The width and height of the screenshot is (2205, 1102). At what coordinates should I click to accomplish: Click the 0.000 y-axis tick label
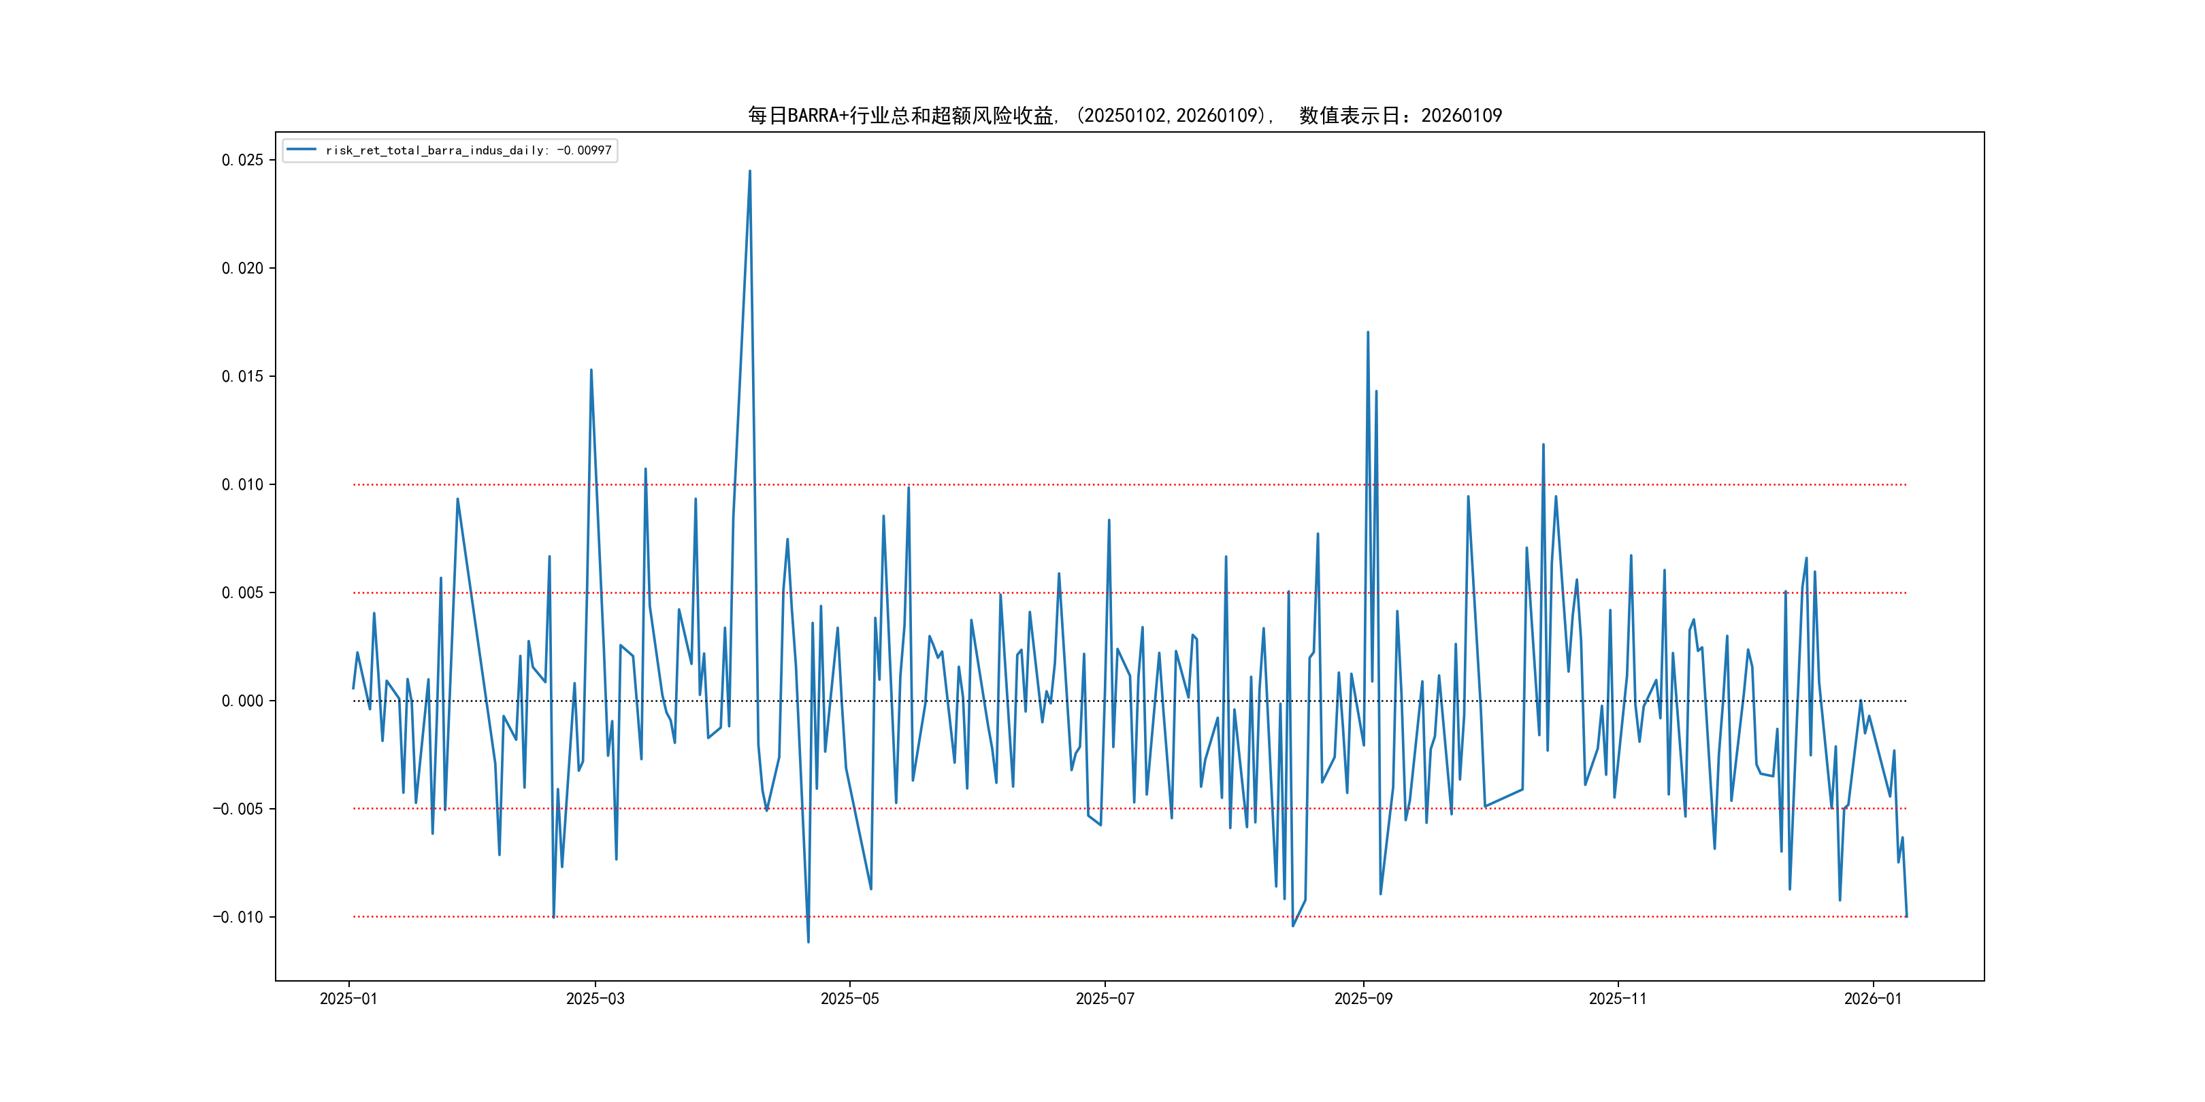click(242, 701)
